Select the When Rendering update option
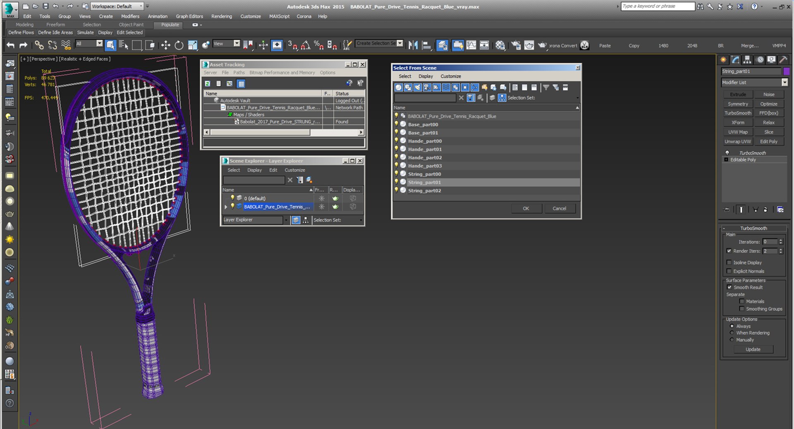Screen dimensions: 794x429 tap(732, 333)
